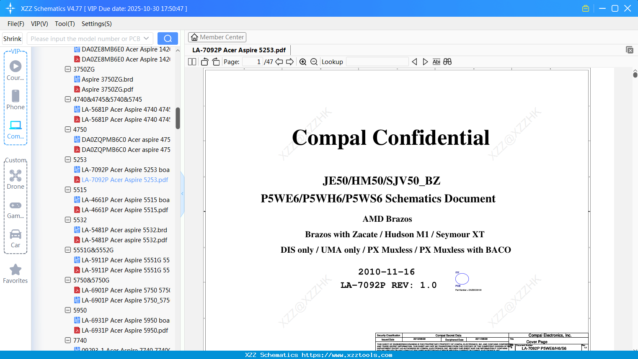
Task: Collapse the 5532 tree folder
Action: tap(68, 220)
